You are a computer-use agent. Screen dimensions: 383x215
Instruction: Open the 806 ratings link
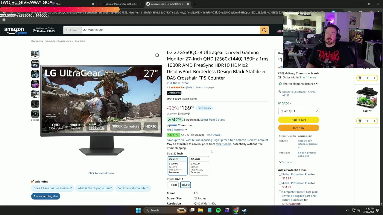coord(189,87)
